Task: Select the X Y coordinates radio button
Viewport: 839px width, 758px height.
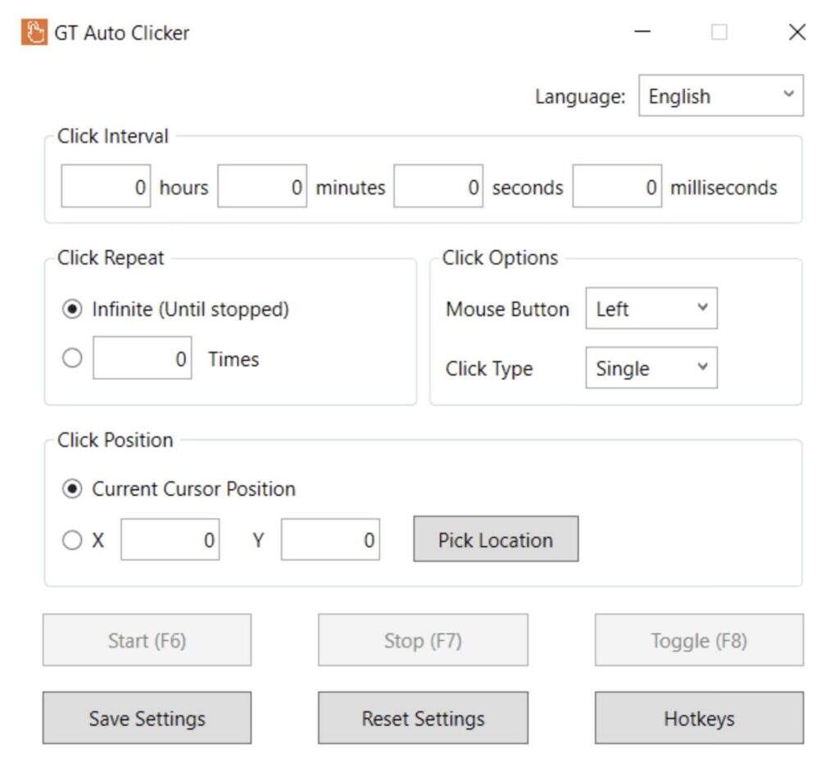Action: pyautogui.click(x=73, y=540)
